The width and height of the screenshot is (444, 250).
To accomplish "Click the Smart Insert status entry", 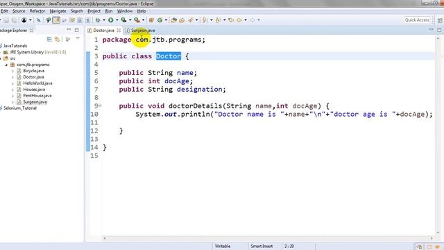I will coord(262,247).
